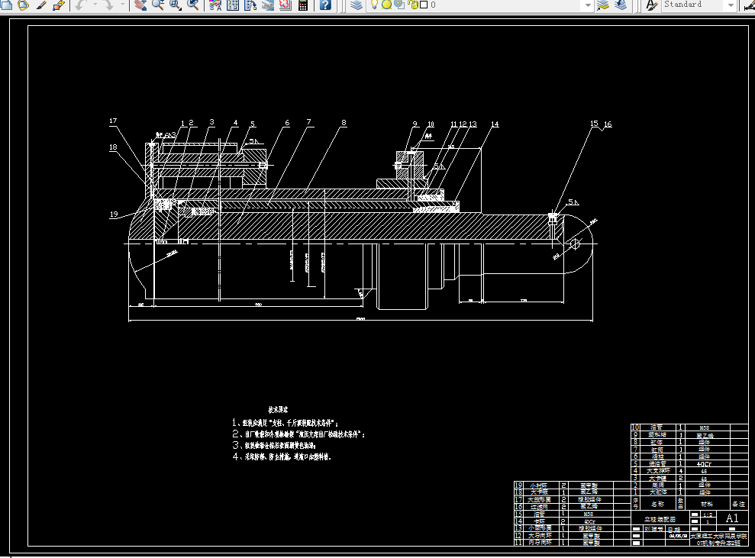Select the technical requirements heading text
This screenshot has height=558, width=755.
pos(278,410)
